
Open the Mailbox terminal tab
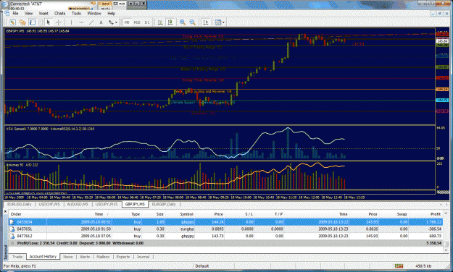(103, 257)
